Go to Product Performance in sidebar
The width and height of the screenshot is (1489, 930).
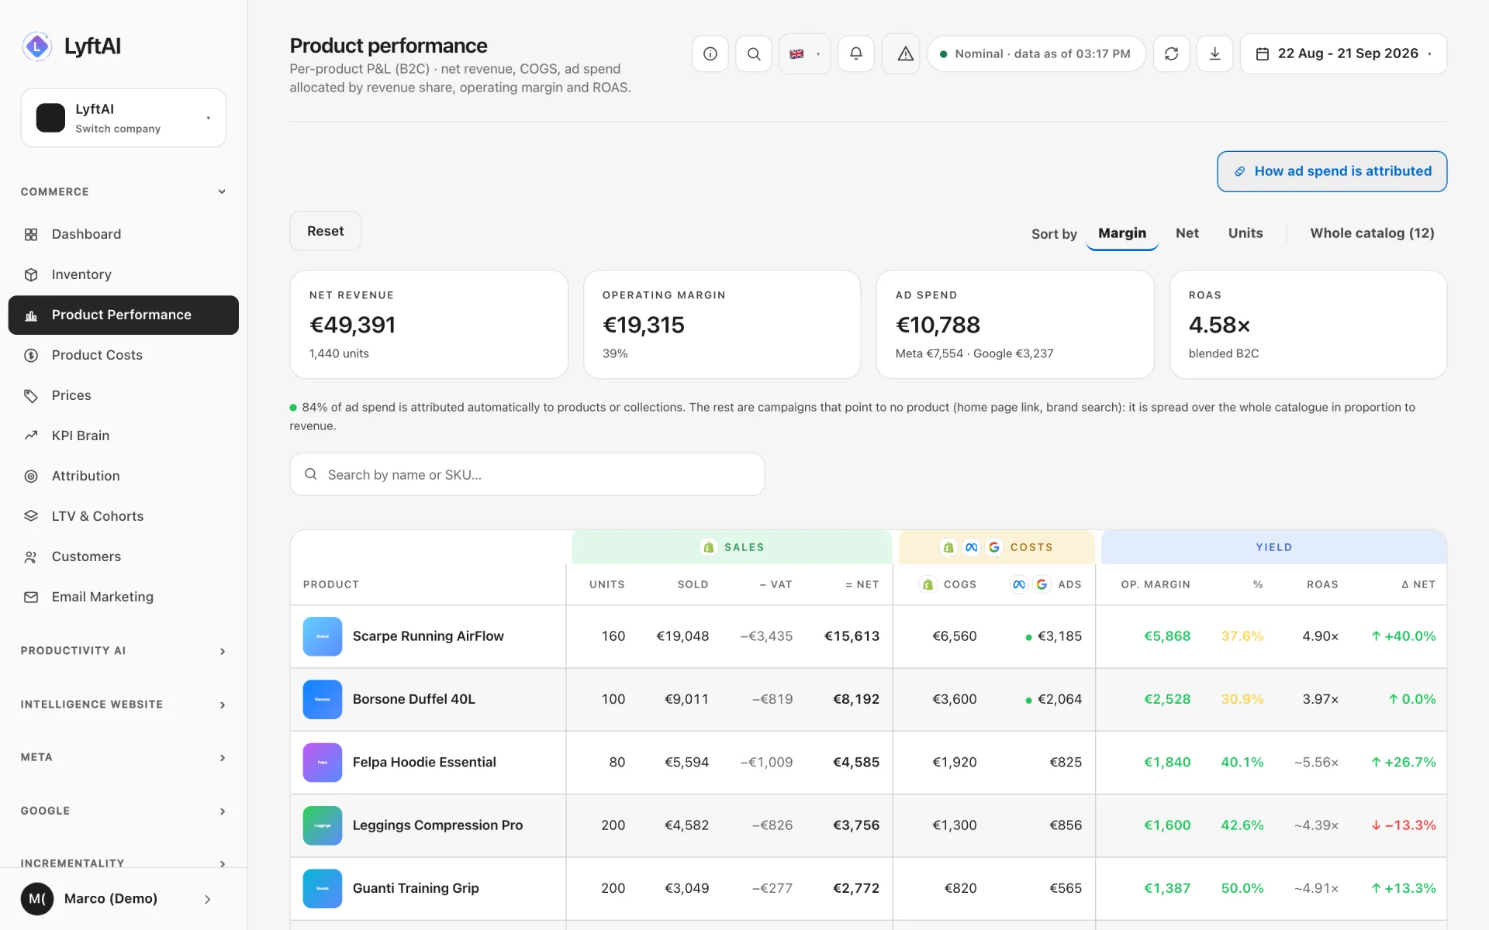123,315
